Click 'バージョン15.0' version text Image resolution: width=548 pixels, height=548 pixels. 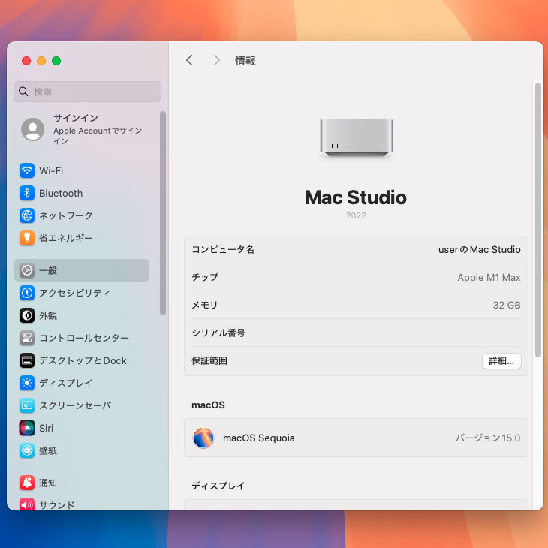click(488, 438)
